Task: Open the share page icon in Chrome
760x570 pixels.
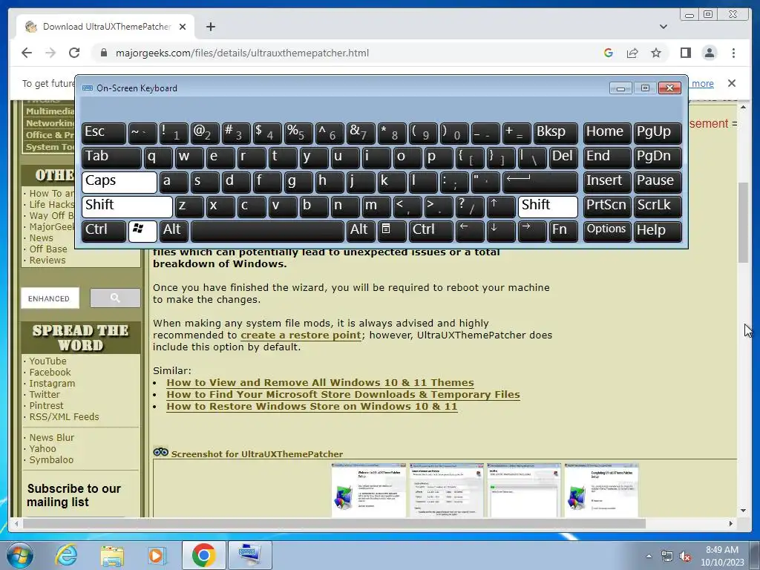Action: [632, 53]
